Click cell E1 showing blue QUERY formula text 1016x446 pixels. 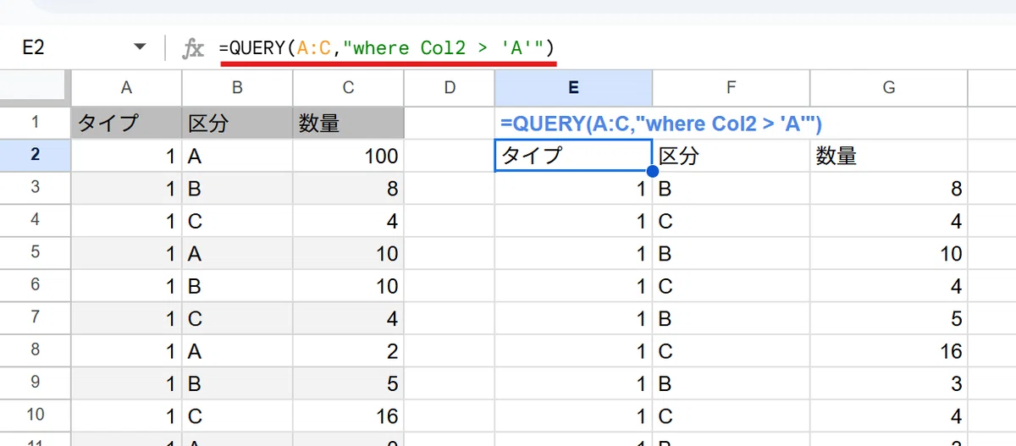point(661,124)
